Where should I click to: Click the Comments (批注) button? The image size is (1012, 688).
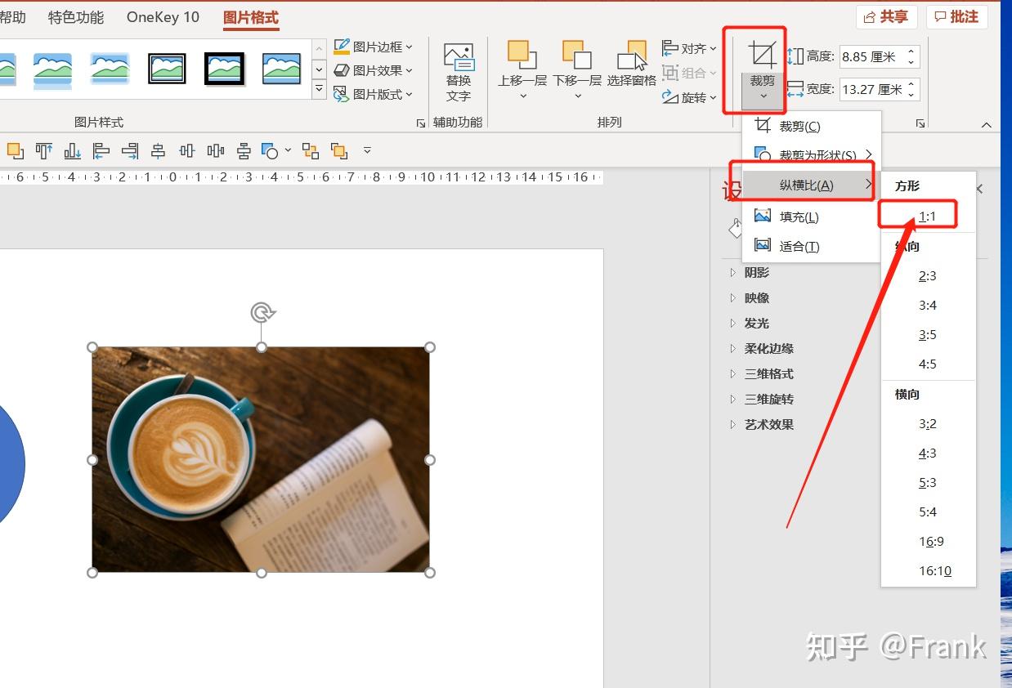(957, 16)
